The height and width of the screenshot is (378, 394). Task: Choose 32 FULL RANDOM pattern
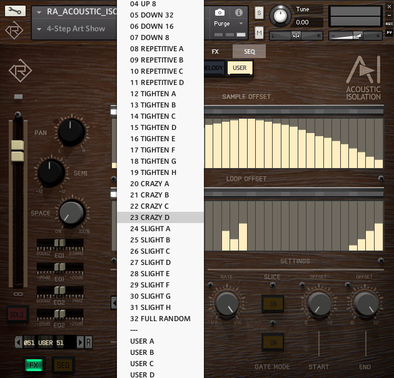point(159,319)
